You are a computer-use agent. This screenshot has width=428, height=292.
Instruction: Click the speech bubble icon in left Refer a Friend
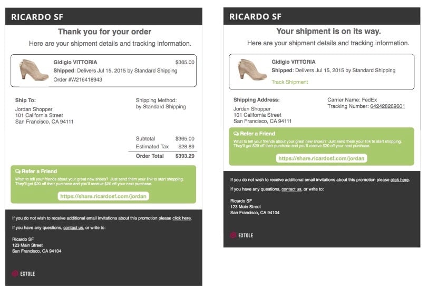pos(18,172)
